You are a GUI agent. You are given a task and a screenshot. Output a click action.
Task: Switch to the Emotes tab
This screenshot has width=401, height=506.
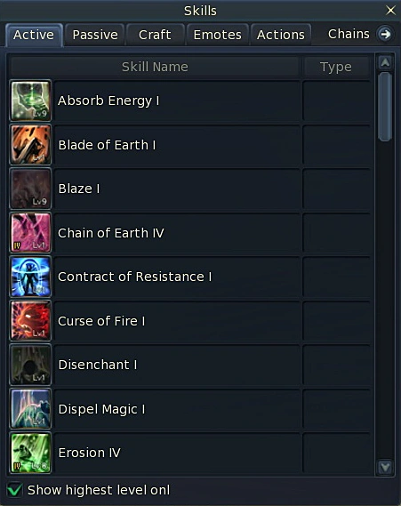pyautogui.click(x=218, y=35)
